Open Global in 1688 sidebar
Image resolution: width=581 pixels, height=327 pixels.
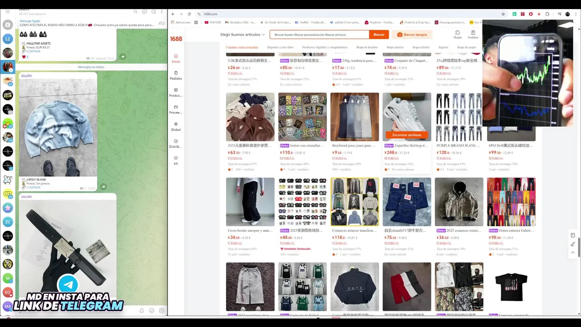(176, 127)
